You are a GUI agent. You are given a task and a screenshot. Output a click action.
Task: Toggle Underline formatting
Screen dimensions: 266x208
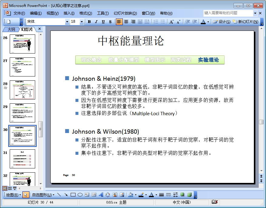click(103, 22)
